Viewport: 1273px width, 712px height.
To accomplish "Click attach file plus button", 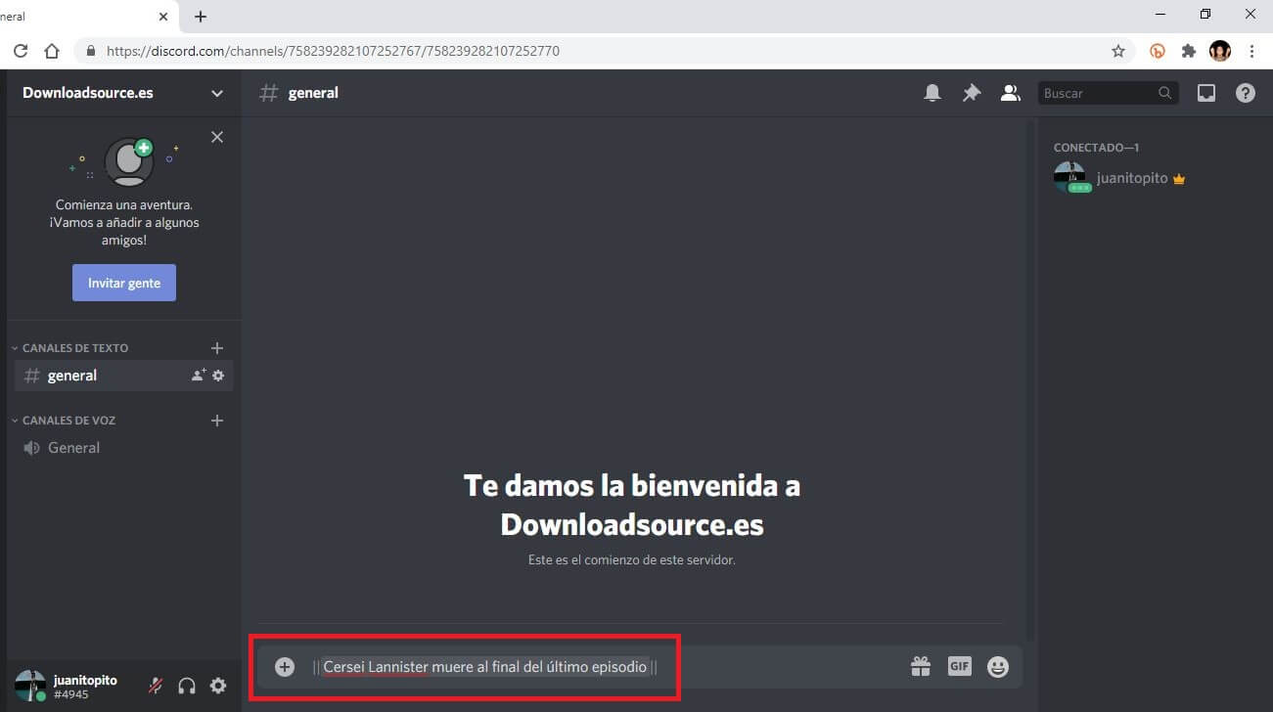I will pos(285,667).
